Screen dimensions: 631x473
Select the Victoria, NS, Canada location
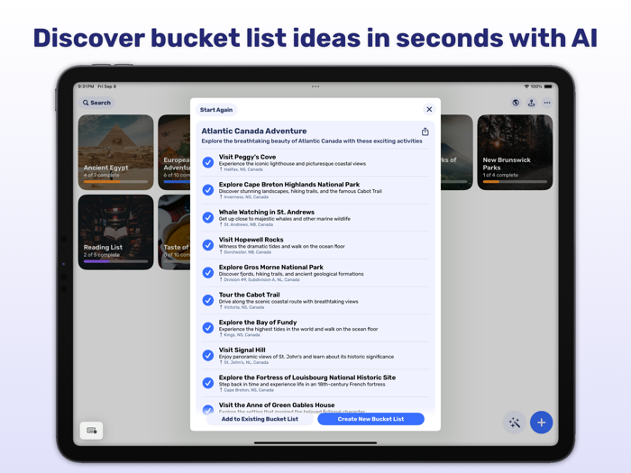point(242,307)
